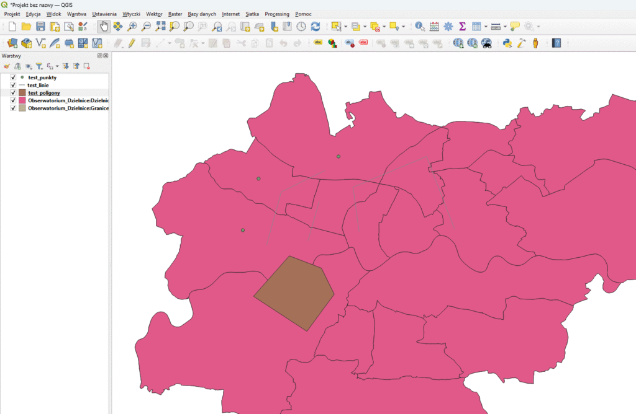Open the Python console
This screenshot has width=636, height=414.
(x=507, y=43)
